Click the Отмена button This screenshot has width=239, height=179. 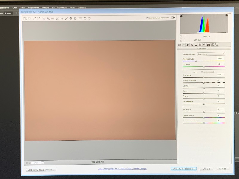coord(206,169)
